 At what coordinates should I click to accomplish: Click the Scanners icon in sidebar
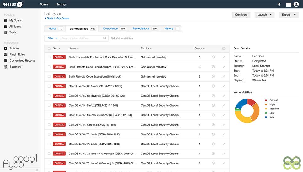click(6, 67)
